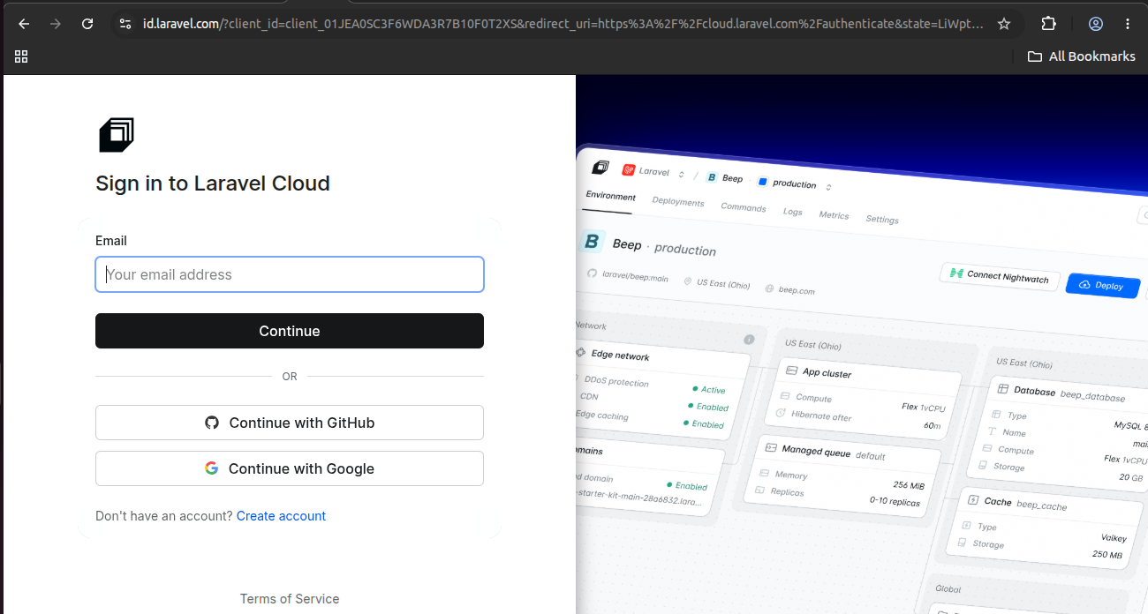Screen dimensions: 1148x614
Task: Click the black Continue button
Action: (290, 331)
